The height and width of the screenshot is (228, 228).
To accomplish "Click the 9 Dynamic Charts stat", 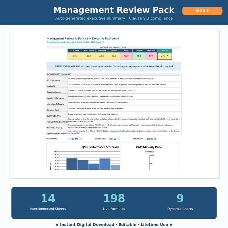I will pos(180,202).
